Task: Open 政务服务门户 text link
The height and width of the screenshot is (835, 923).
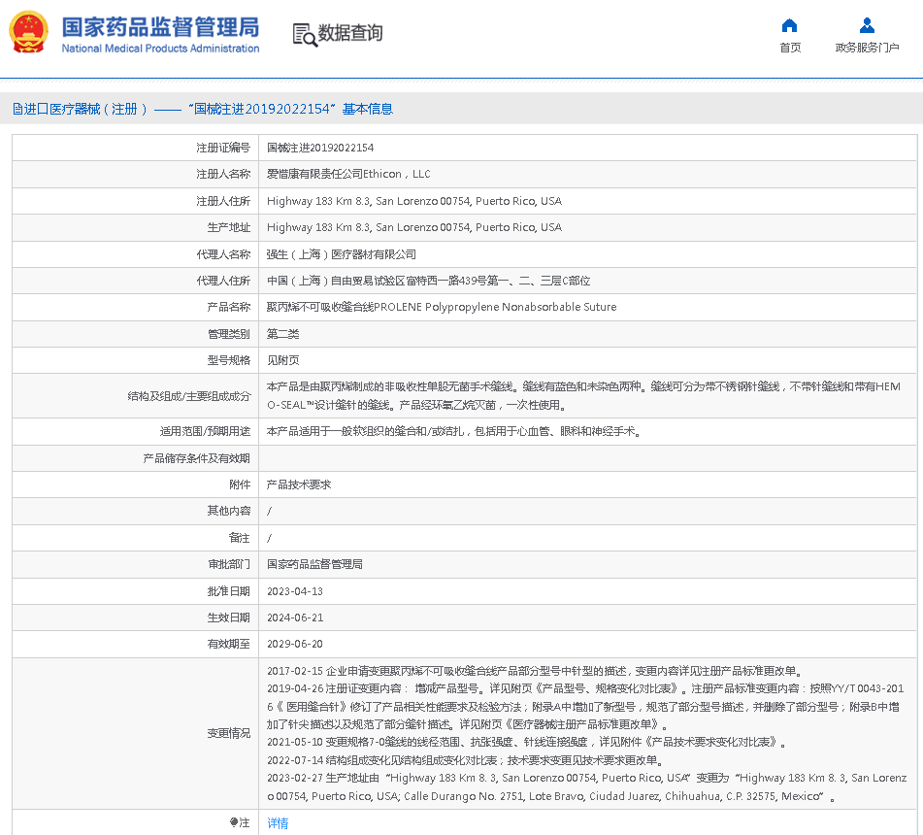Action: tap(867, 48)
